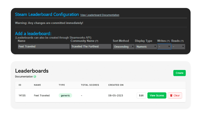Open the Sort Method Descending dropdown
Image resolution: width=205 pixels, height=115 pixels.
coord(124,47)
